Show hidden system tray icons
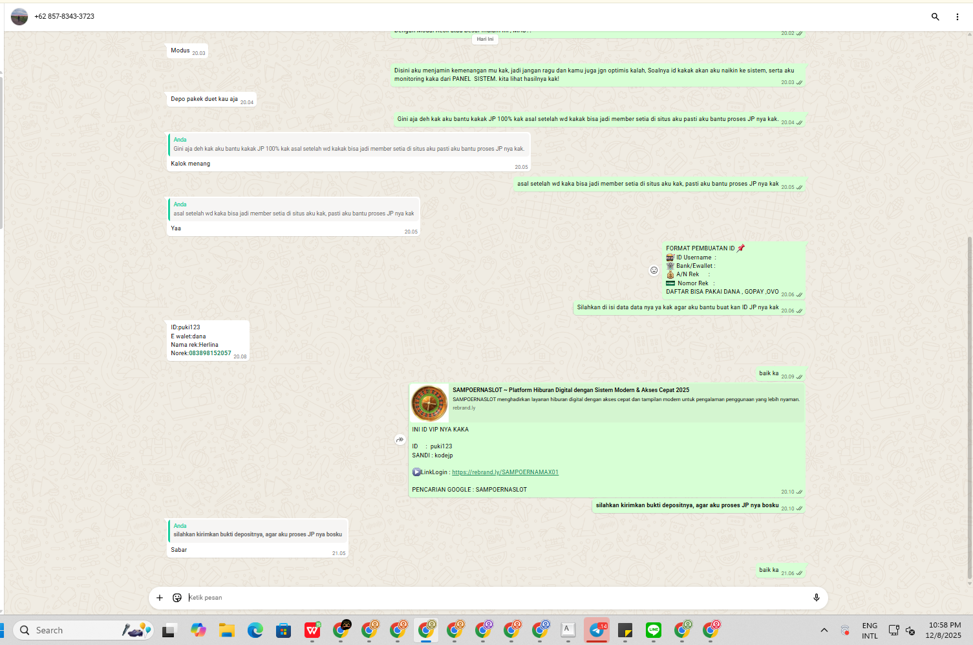The image size is (973, 645). pos(824,630)
